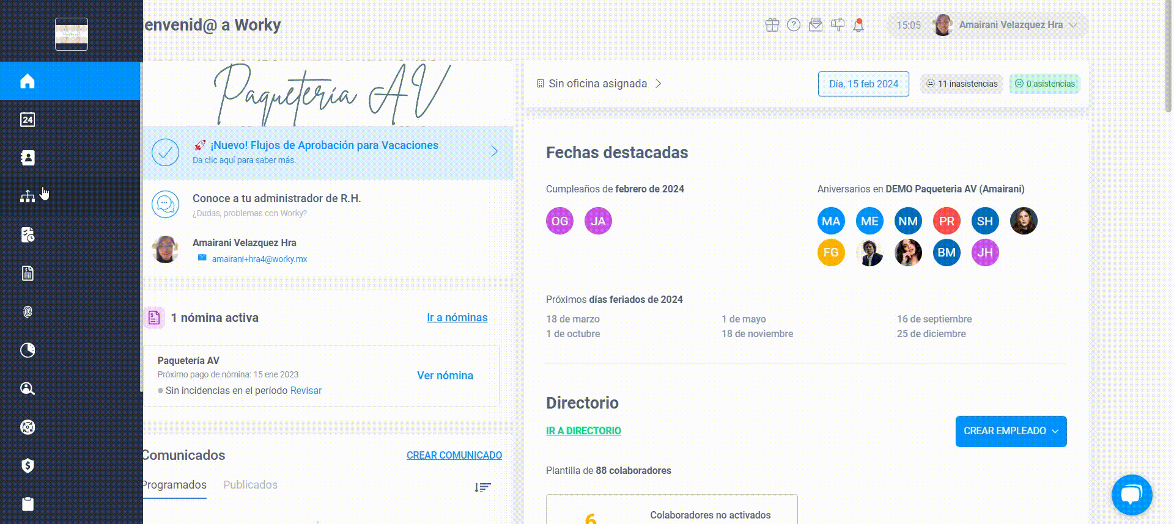Click the JH anniversary avatar
This screenshot has height=524, width=1174.
(x=985, y=253)
